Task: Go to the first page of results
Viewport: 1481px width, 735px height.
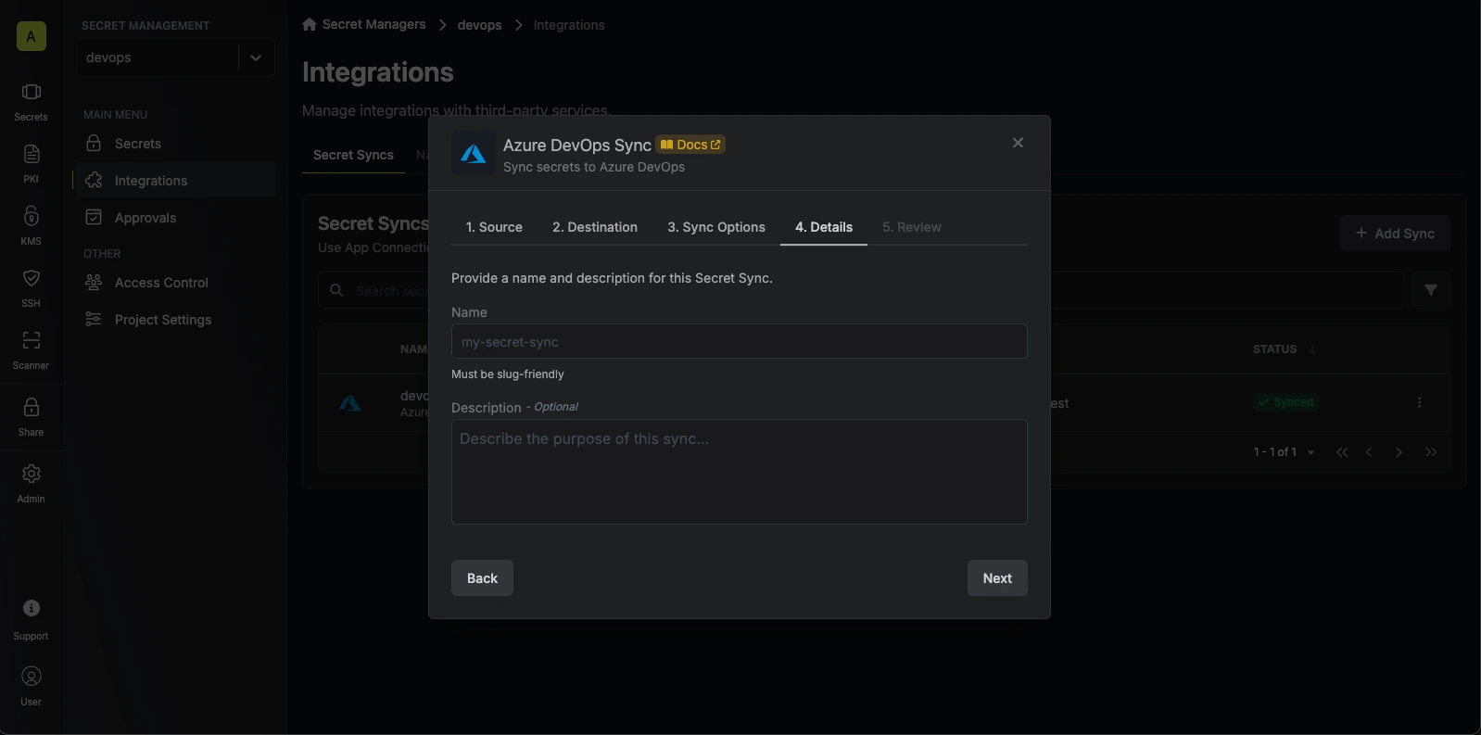Action: (x=1342, y=452)
